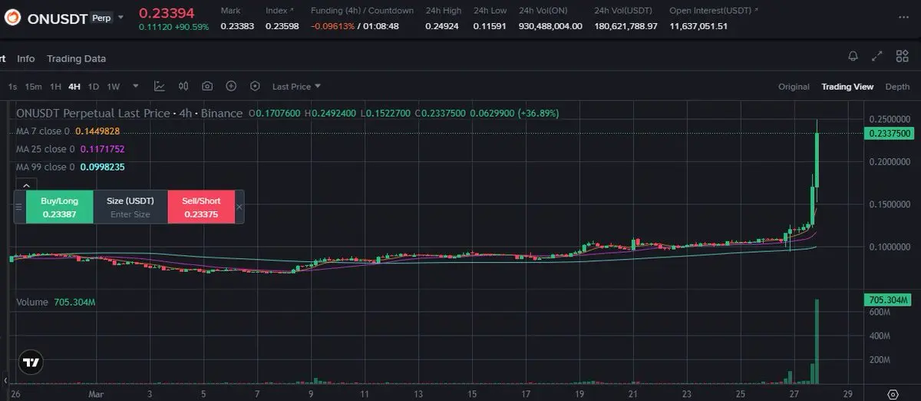Click the 24h Low value 0.11591
Screen dimensions: 921x401
click(x=488, y=26)
